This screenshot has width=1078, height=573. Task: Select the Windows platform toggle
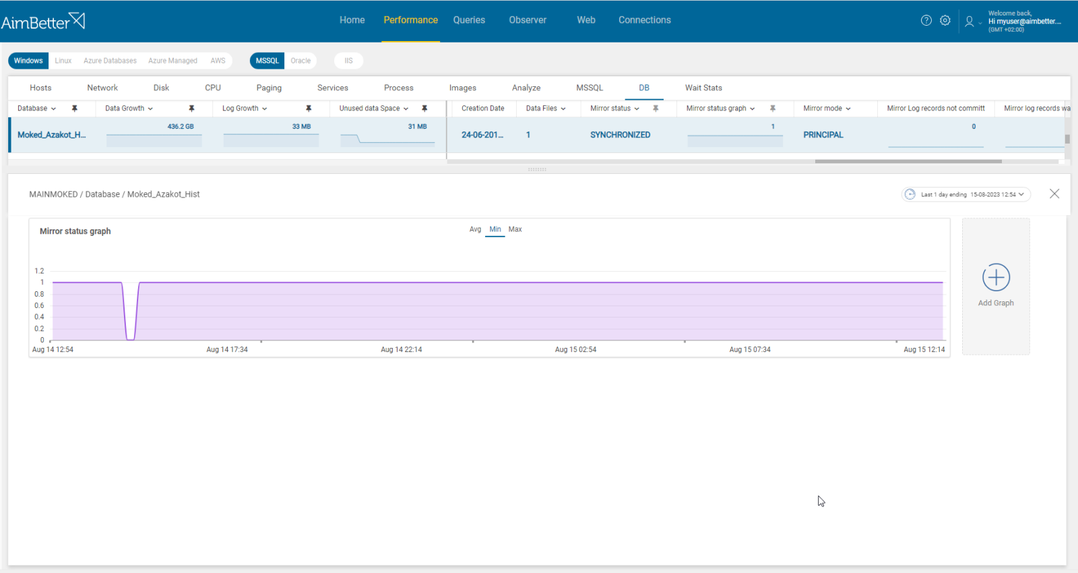[x=28, y=61]
